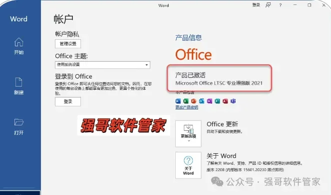This screenshot has width=331, height=195.
Task: Open the 开始 home page in sidebar
Action: 19,46
